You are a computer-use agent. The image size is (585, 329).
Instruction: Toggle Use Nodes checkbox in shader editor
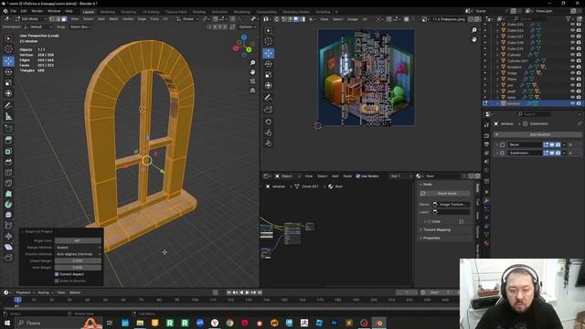tap(357, 176)
